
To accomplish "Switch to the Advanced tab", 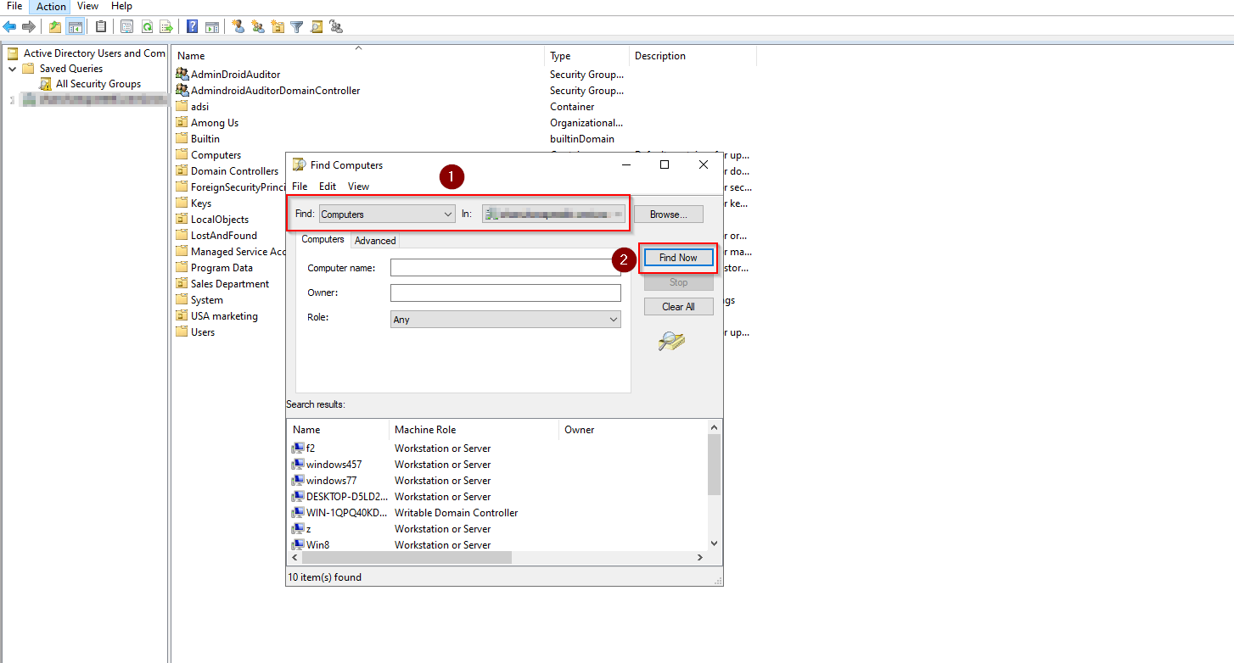I will pyautogui.click(x=375, y=241).
